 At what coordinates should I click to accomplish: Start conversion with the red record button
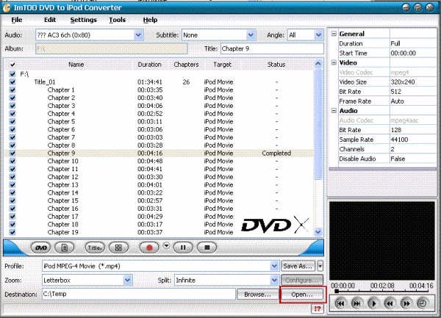(149, 247)
